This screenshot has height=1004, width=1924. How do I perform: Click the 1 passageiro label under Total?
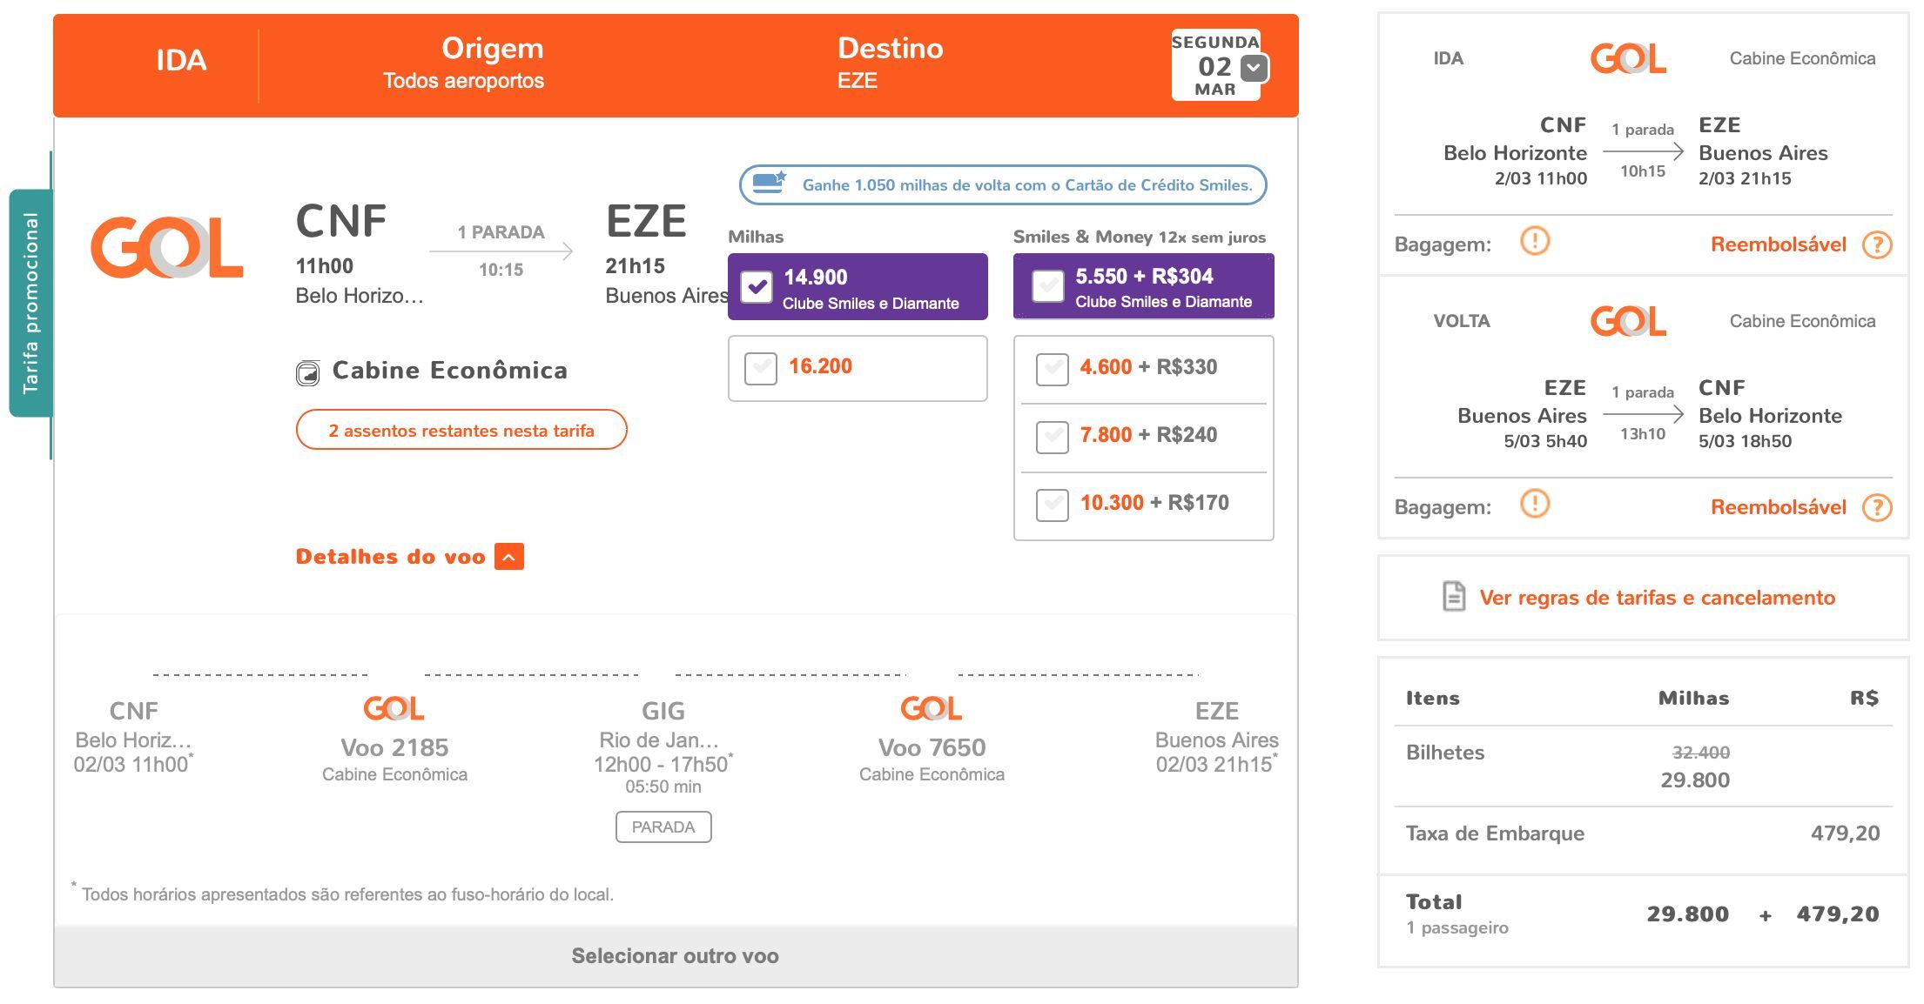pos(1457,928)
